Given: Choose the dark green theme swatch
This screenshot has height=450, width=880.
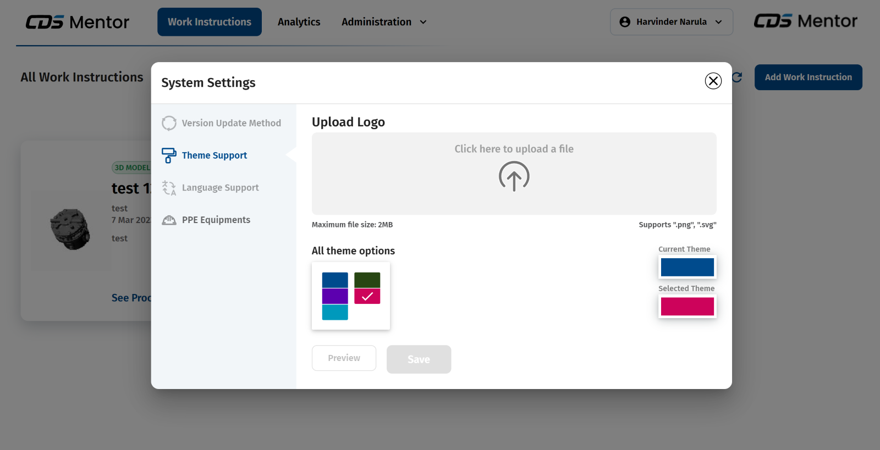Looking at the screenshot, I should pyautogui.click(x=367, y=280).
